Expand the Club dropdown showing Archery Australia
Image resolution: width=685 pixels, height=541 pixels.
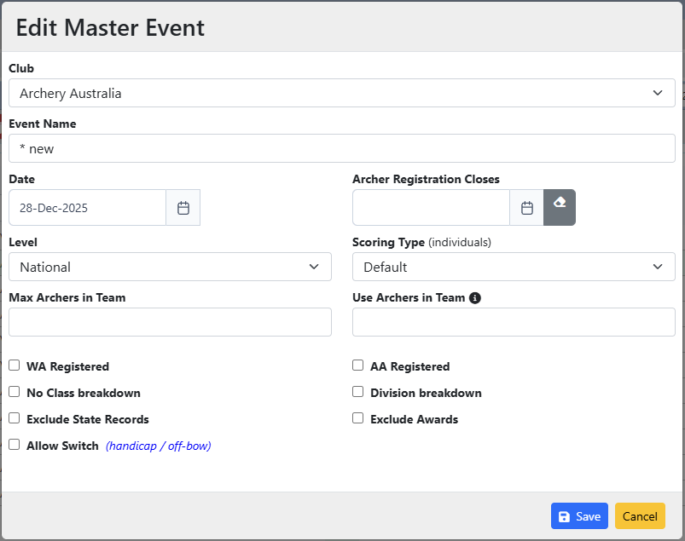(341, 93)
